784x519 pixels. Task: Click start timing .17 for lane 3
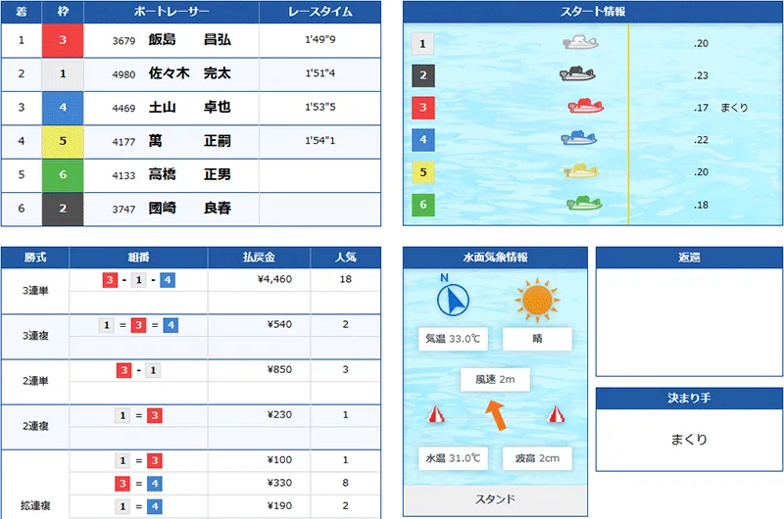[701, 108]
